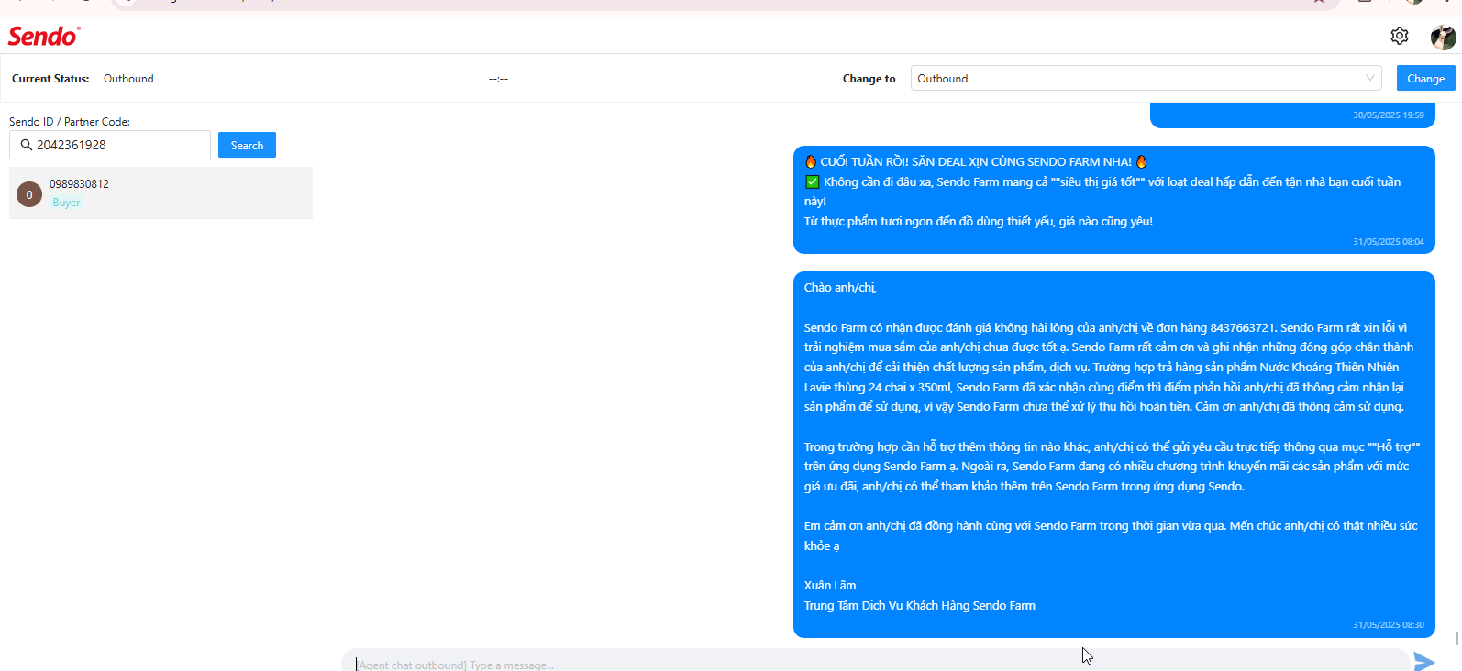Click the brown buyer avatar with 0
Screen dimensions: 1462x671
(29, 194)
